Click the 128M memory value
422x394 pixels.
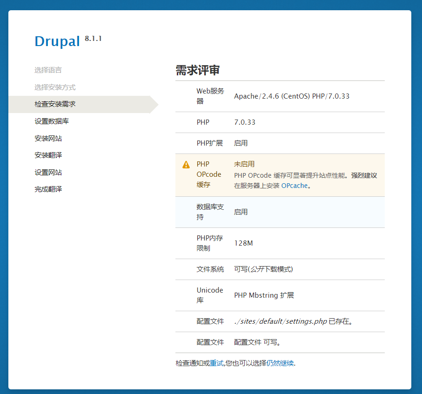click(x=243, y=243)
